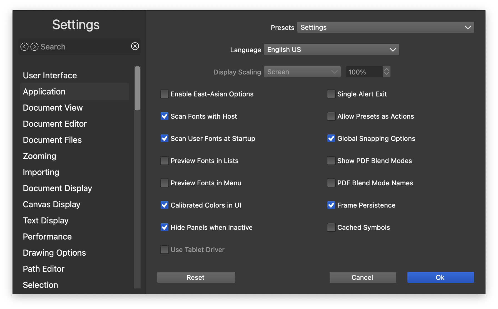This screenshot has height=309, width=498.
Task: Click the search back arrow icon
Action: click(24, 47)
